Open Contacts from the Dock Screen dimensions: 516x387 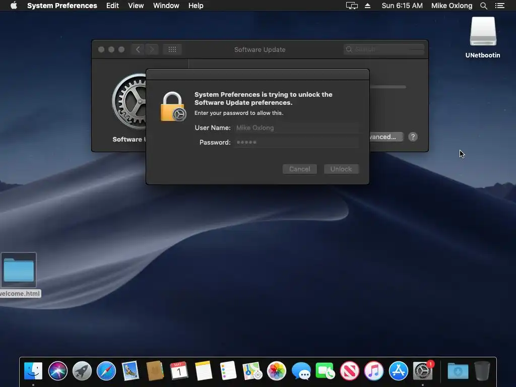tap(155, 370)
